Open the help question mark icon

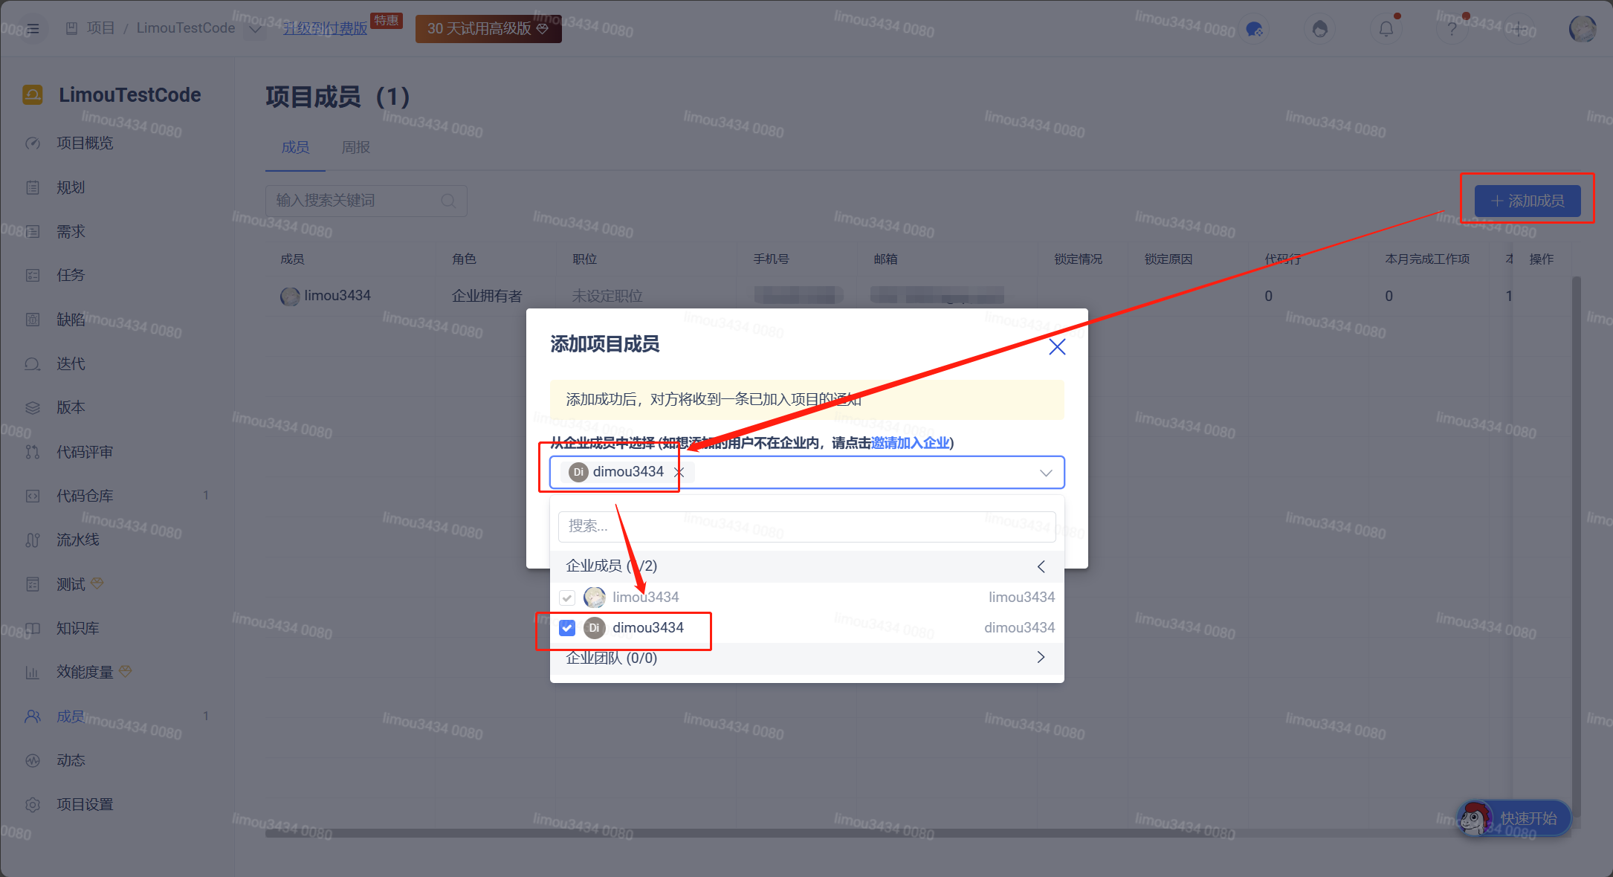(1451, 30)
